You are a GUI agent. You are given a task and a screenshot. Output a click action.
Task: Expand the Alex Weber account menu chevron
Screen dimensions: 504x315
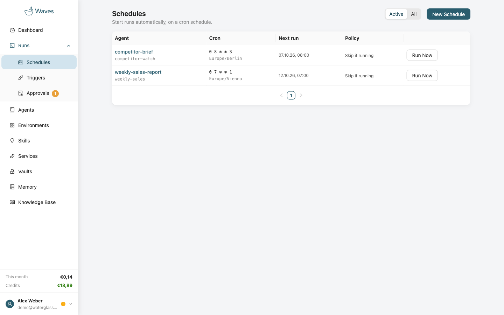click(x=71, y=304)
